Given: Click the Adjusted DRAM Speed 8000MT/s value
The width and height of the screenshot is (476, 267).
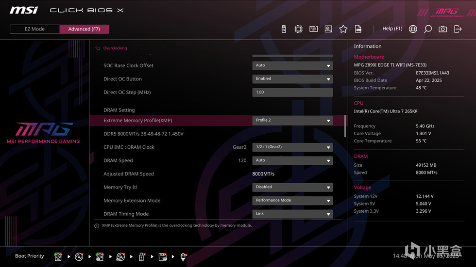Looking at the screenshot, I should click(x=263, y=174).
